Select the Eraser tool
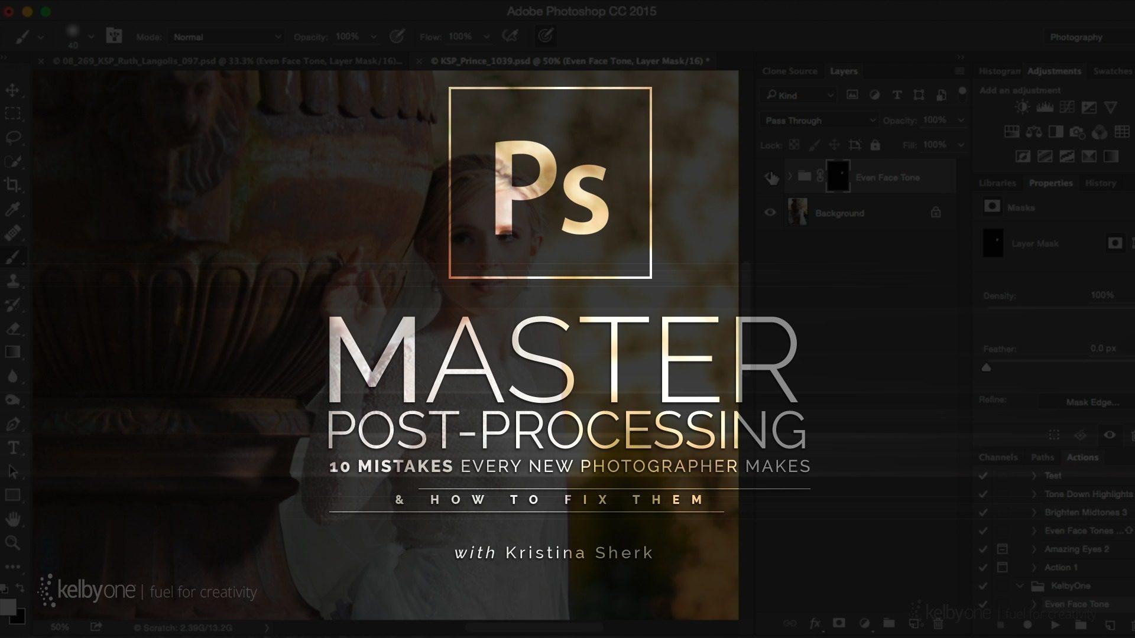1135x638 pixels. (12, 328)
